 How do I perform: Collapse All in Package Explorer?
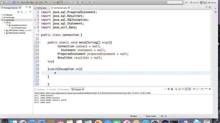coord(19,12)
